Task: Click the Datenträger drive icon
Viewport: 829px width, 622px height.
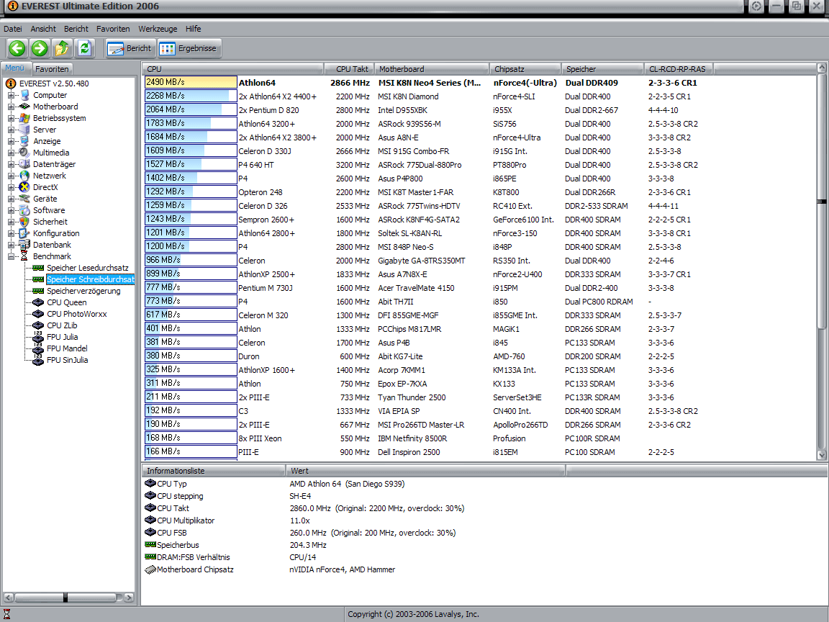Action: tap(24, 164)
